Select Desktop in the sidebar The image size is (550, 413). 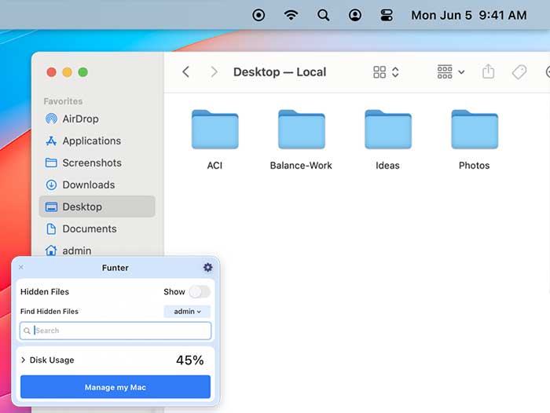click(x=97, y=206)
